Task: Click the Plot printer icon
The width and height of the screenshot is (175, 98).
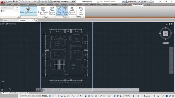Action: (x=20, y=2)
